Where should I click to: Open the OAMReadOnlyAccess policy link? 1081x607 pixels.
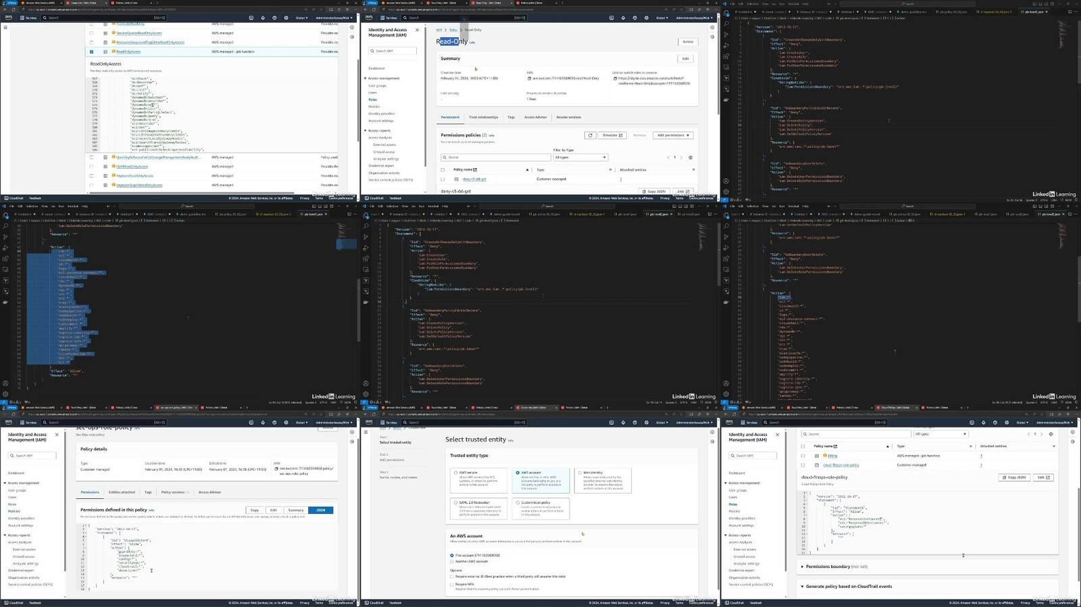(x=132, y=166)
